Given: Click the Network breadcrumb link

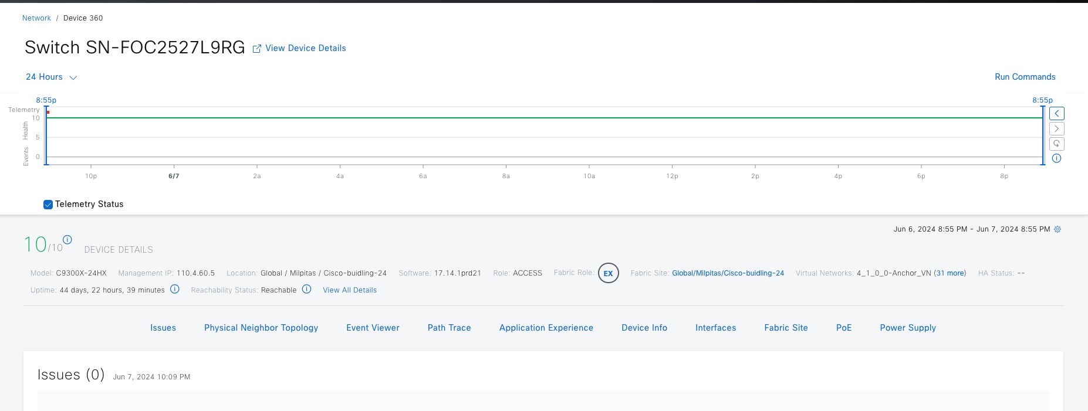Looking at the screenshot, I should tap(36, 18).
